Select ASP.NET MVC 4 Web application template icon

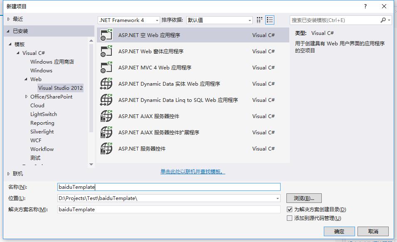(106, 68)
